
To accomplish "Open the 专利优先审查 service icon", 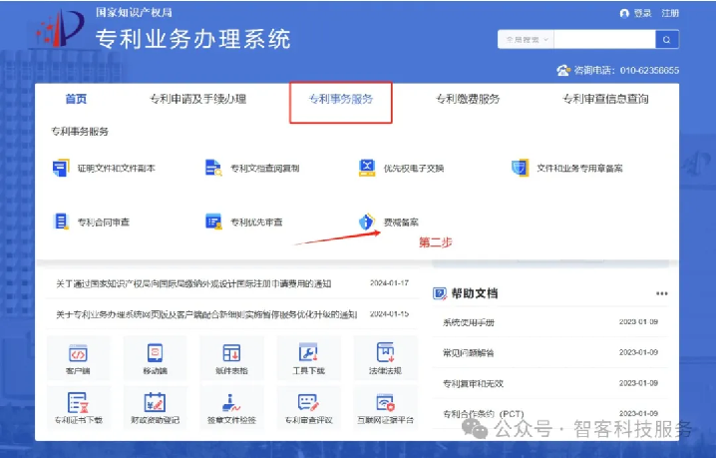I will pos(212,222).
